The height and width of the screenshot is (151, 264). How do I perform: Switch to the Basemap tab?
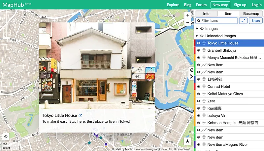[251, 13]
